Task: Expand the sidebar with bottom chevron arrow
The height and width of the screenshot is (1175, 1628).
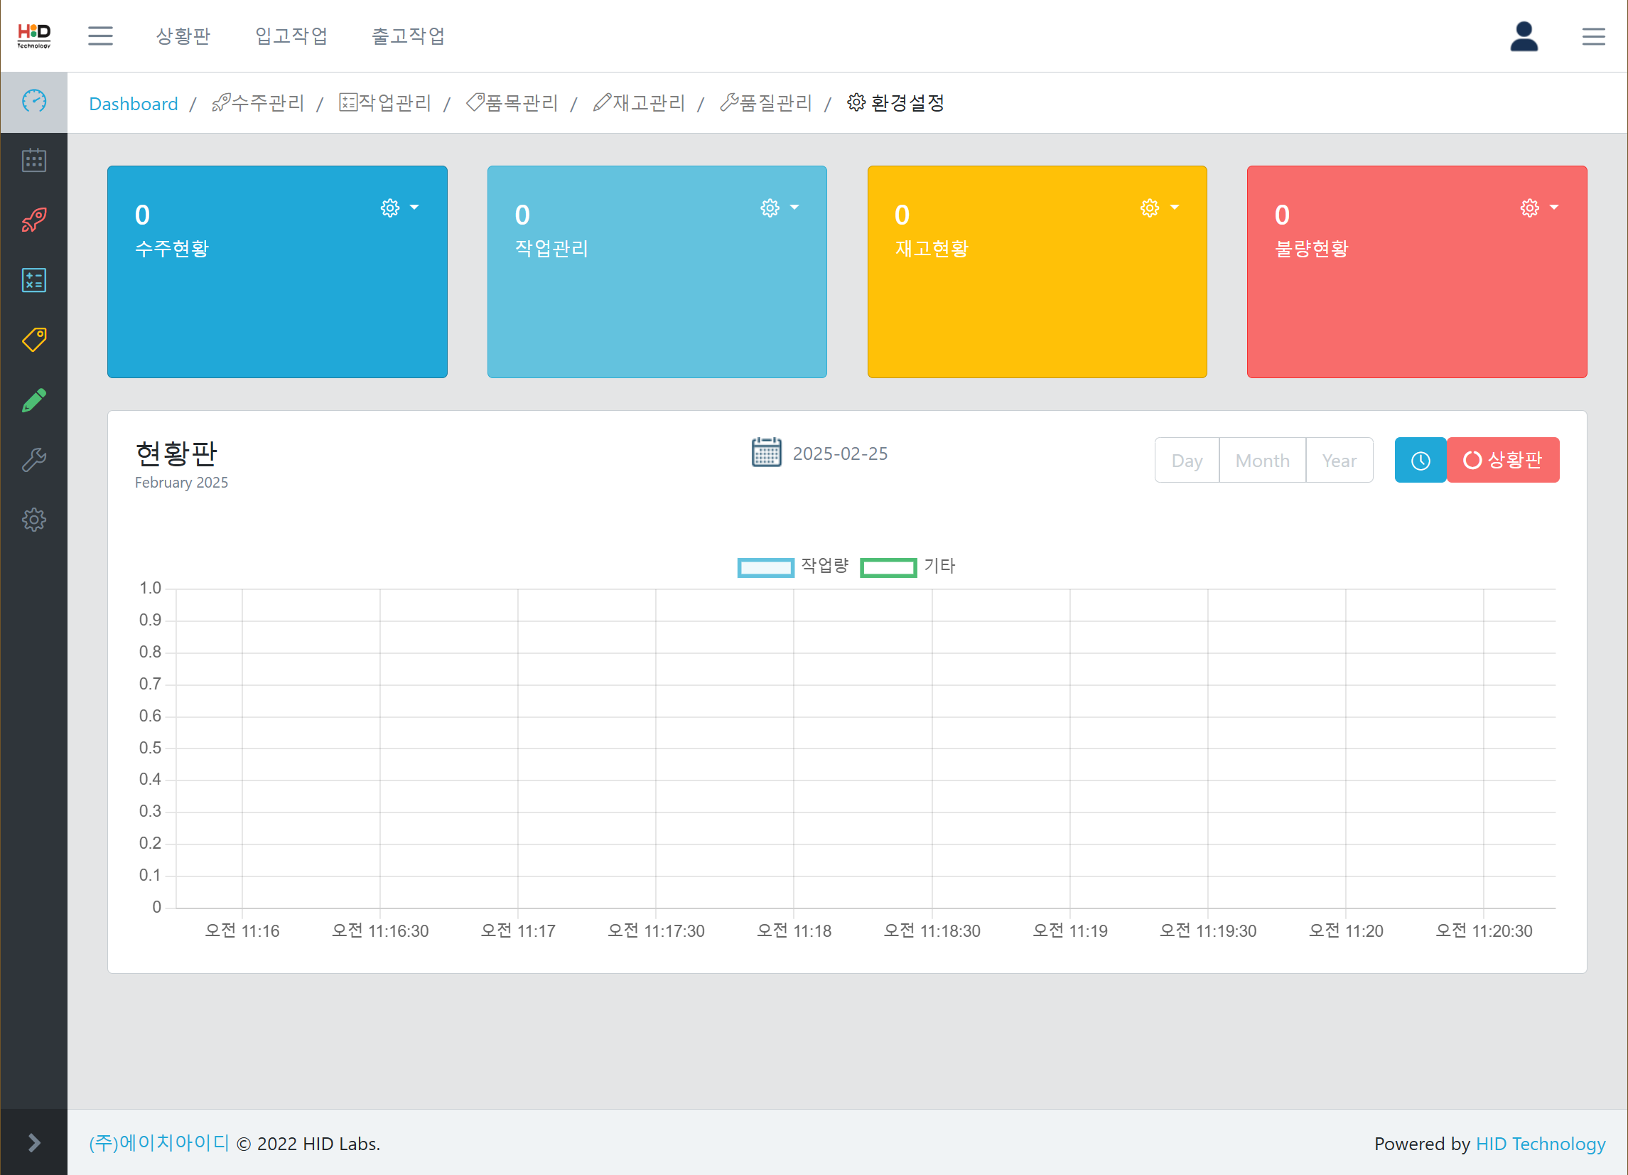Action: point(33,1142)
